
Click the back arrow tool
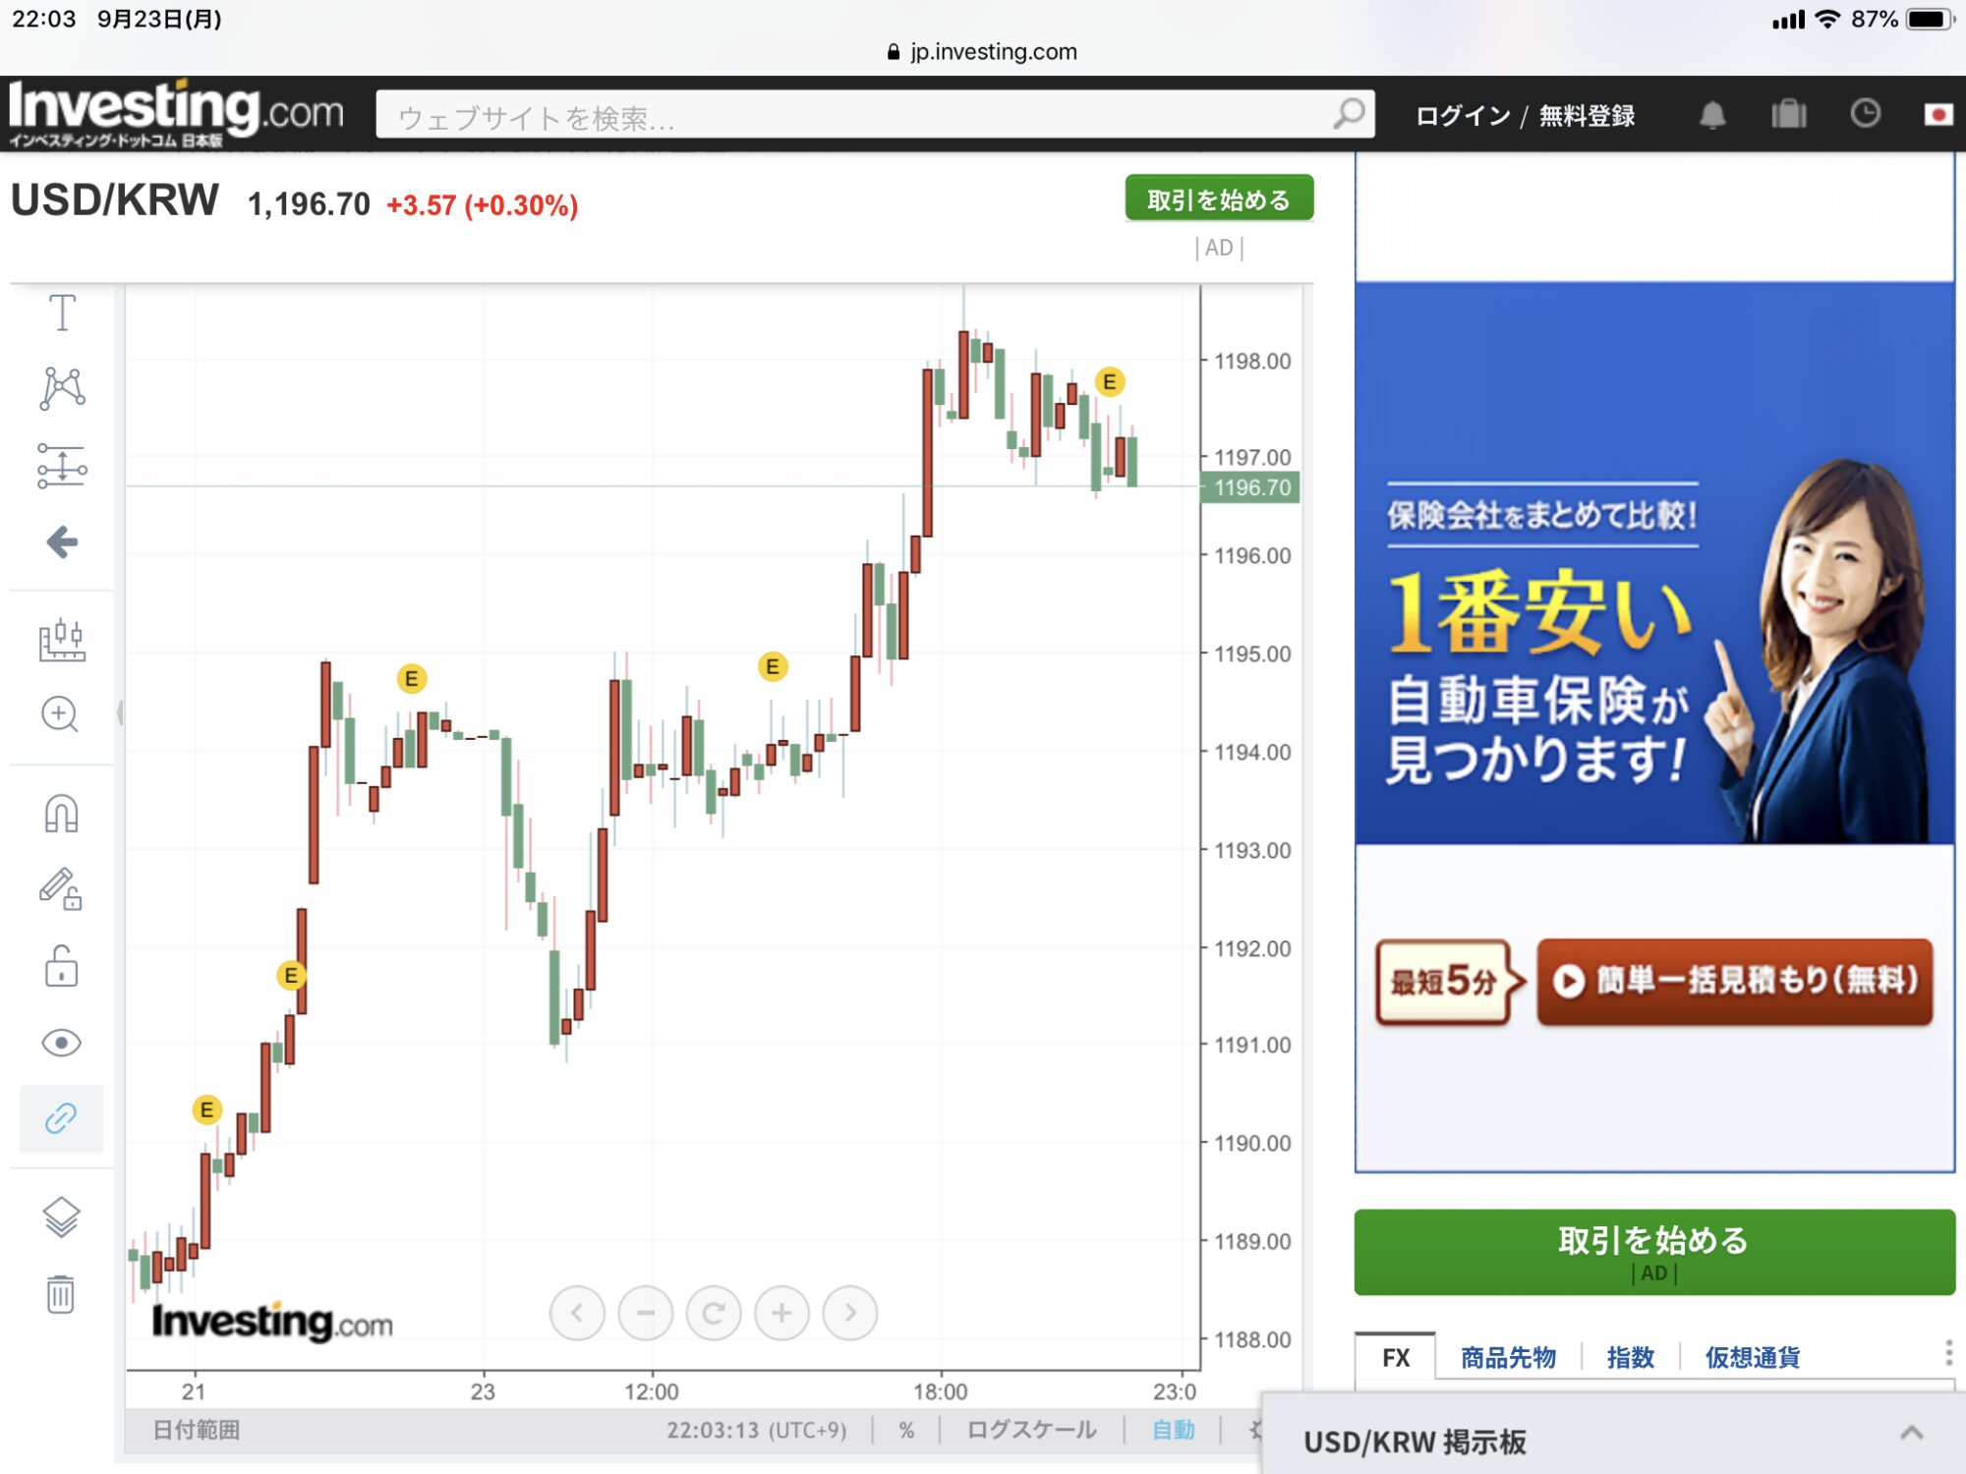pos(62,541)
